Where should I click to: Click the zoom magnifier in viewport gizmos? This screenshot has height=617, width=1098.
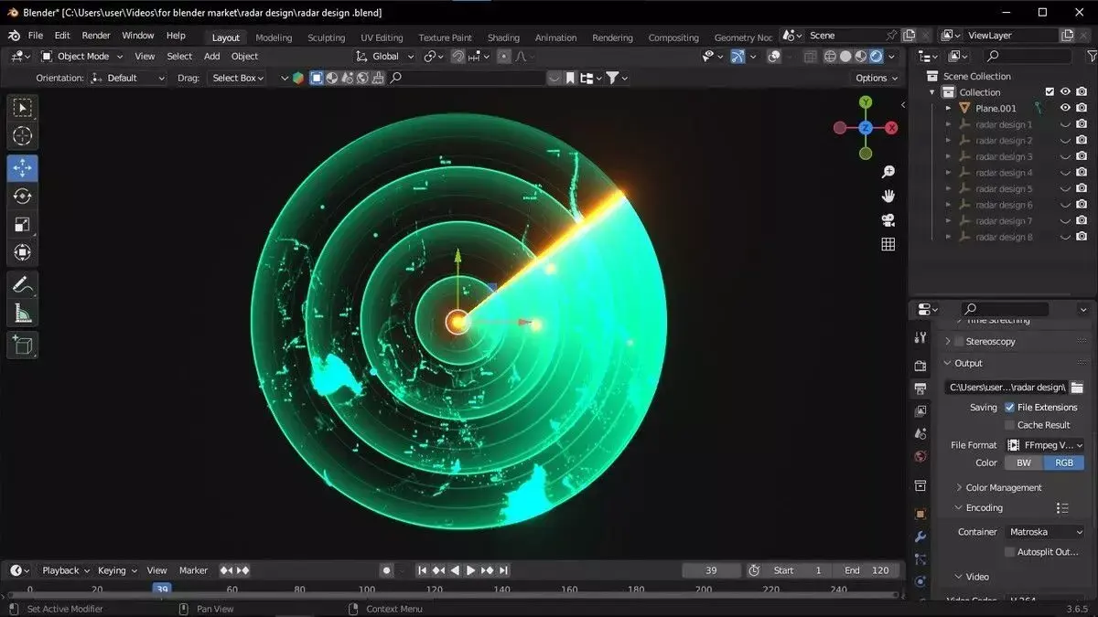pyautogui.click(x=888, y=172)
